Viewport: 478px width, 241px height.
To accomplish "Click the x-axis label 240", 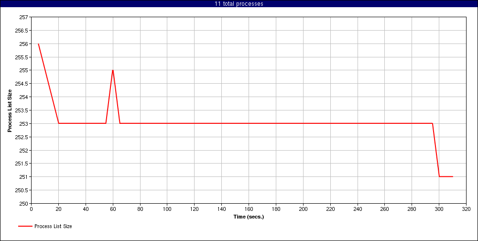I will (x=357, y=209).
